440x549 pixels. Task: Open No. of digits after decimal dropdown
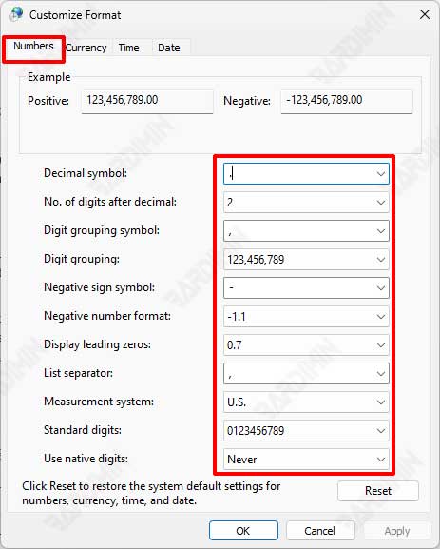[306, 202]
